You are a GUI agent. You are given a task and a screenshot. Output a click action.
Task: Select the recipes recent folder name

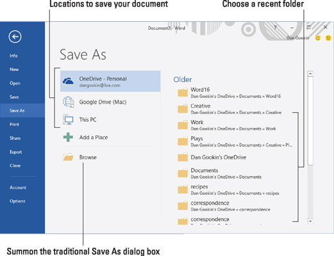click(x=199, y=187)
